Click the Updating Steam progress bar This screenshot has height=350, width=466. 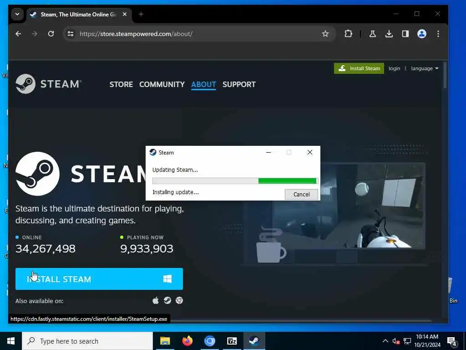[235, 180]
